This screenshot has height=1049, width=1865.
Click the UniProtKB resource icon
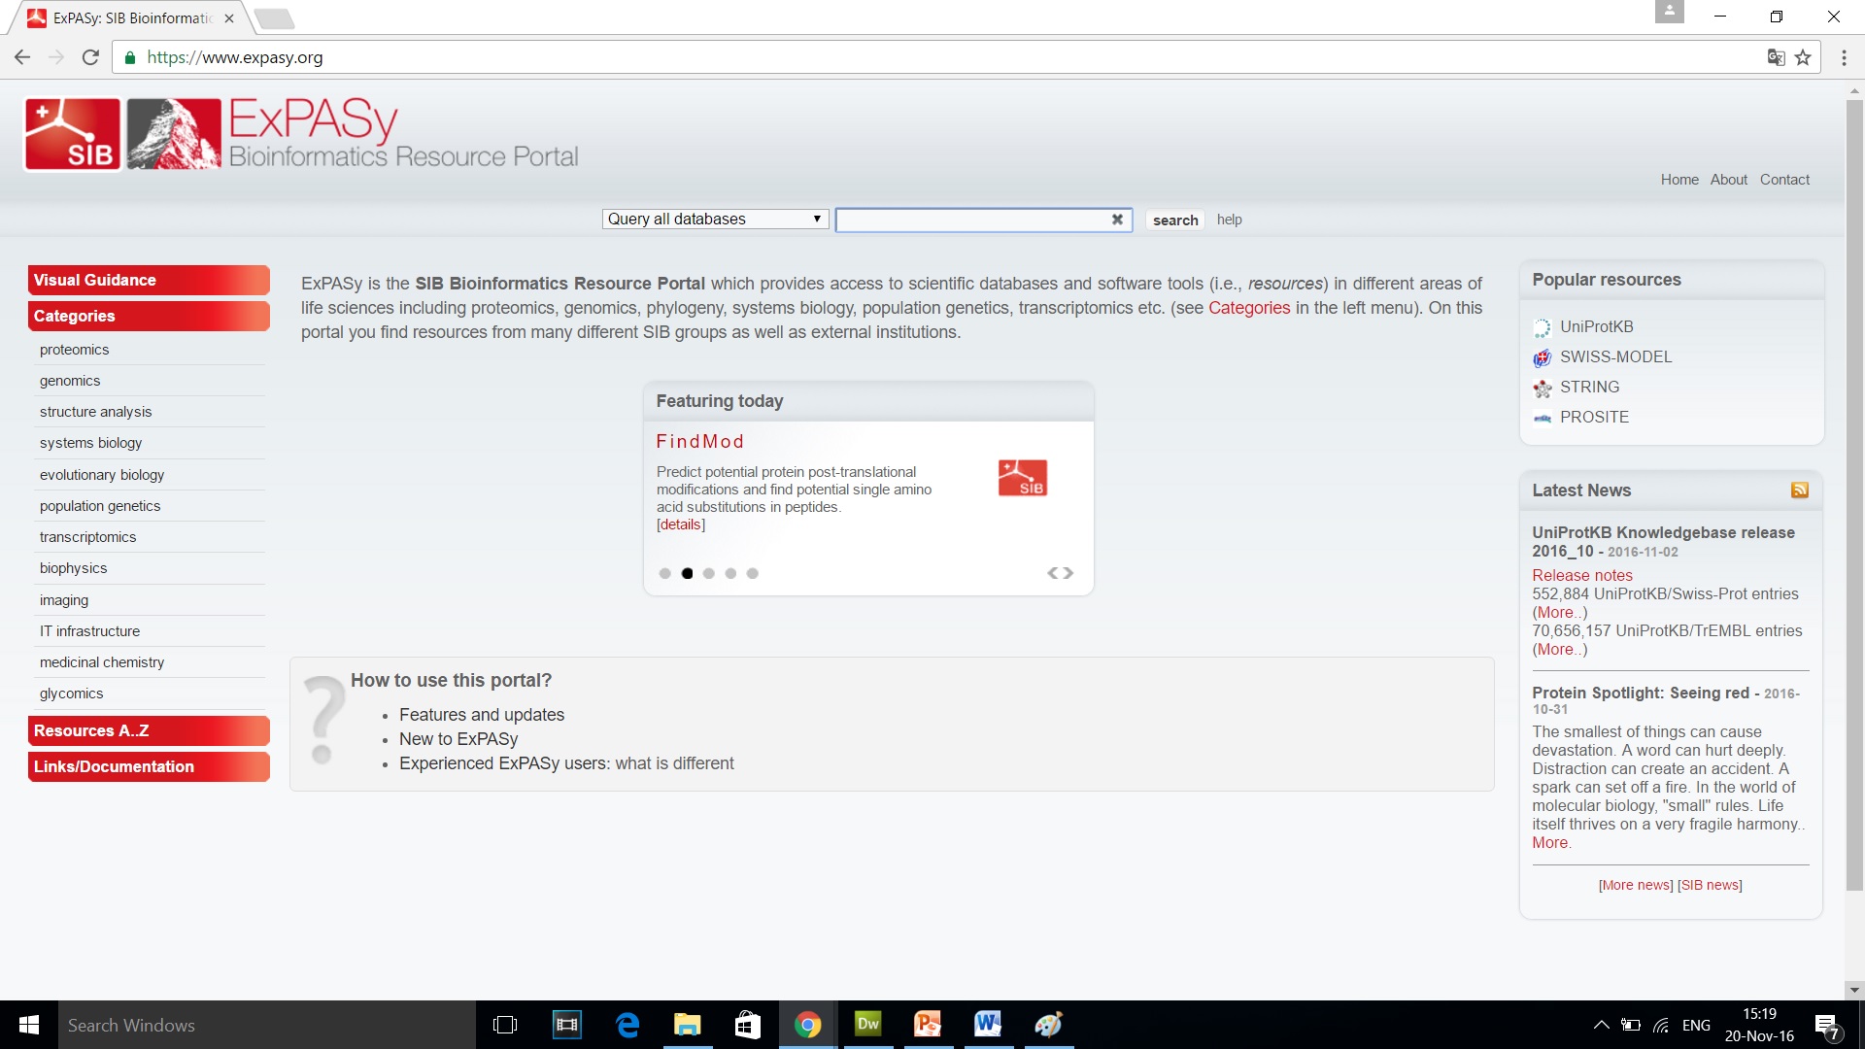click(1543, 327)
